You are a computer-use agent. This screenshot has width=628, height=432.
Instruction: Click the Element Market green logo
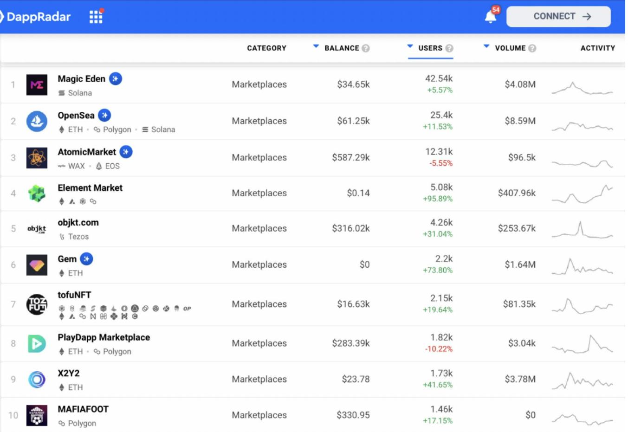(x=37, y=193)
